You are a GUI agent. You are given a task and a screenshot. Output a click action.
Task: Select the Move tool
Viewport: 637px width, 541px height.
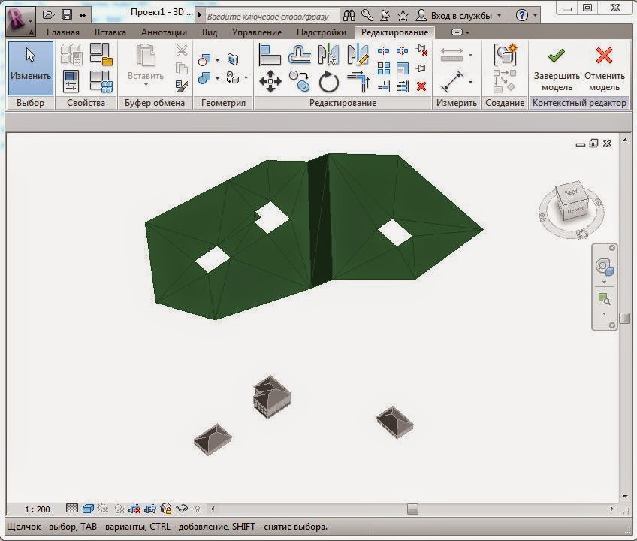270,81
